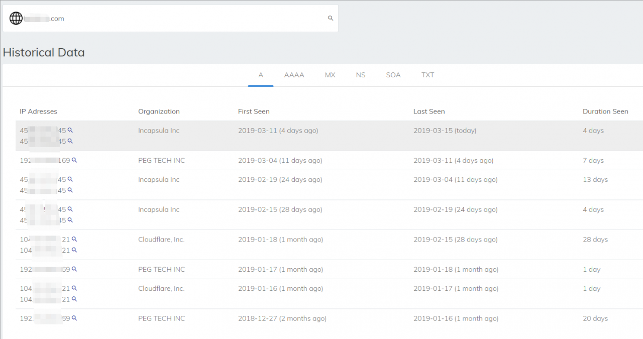This screenshot has width=643, height=339.
Task: Click Last Seen value "2019-02-19 (24 days ago)"
Action: click(456, 209)
